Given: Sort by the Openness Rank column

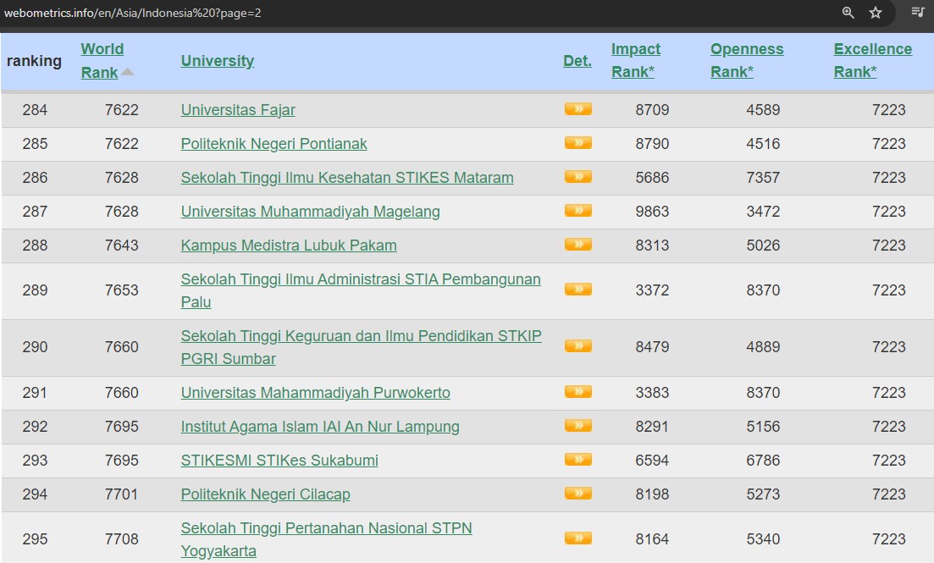Looking at the screenshot, I should tap(746, 60).
